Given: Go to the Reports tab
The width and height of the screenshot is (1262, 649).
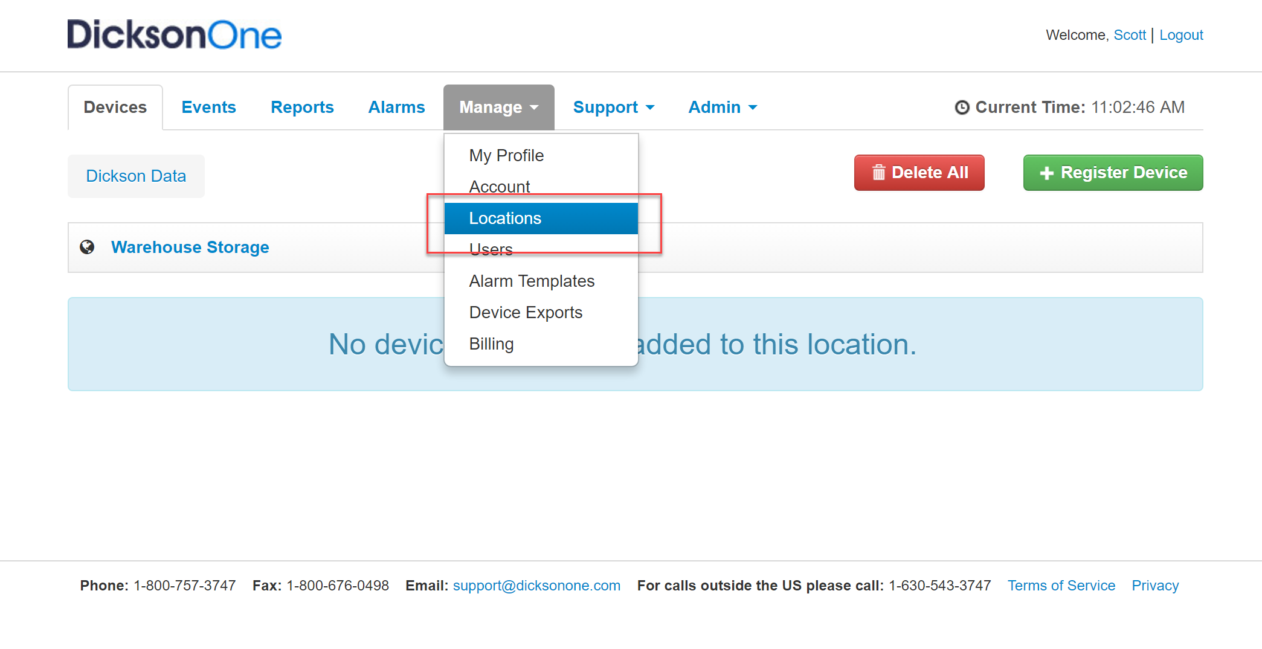Looking at the screenshot, I should click(x=302, y=107).
